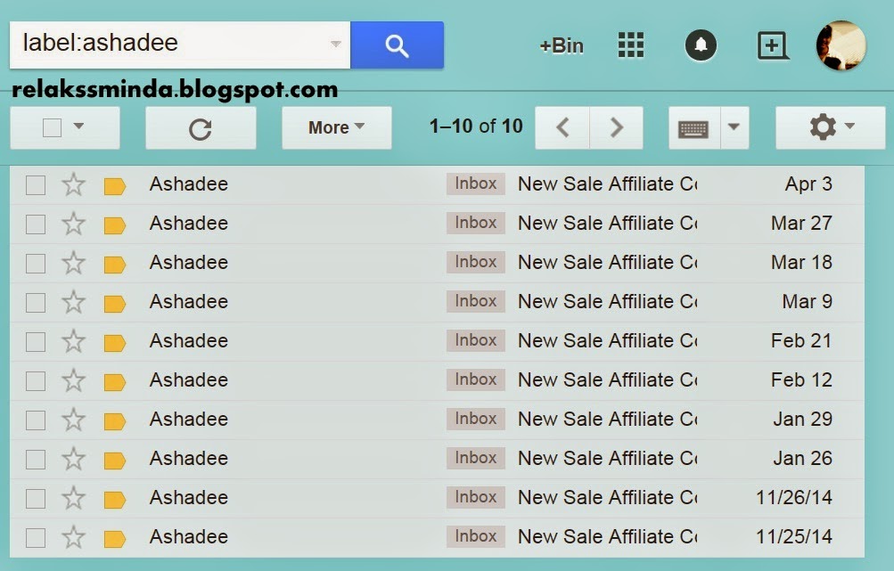Image resolution: width=894 pixels, height=571 pixels.
Task: Star the Jan 26 Ashadee email
Action: pos(74,459)
